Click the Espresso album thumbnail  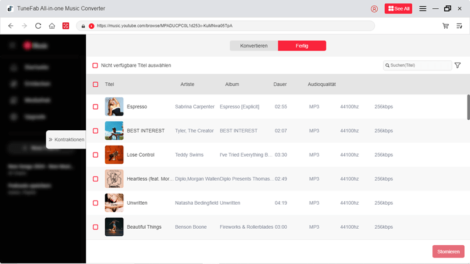pyautogui.click(x=114, y=107)
